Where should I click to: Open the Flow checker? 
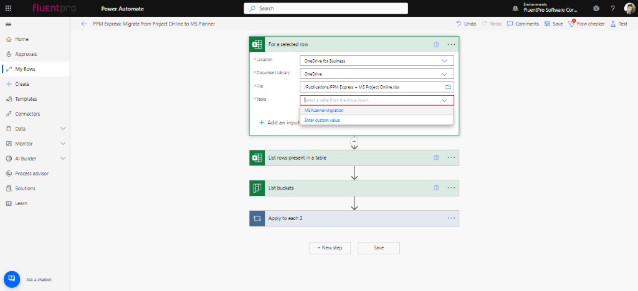(x=586, y=24)
